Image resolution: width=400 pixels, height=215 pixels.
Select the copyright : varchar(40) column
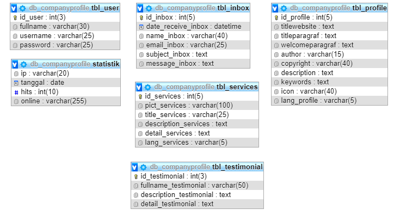330,64
